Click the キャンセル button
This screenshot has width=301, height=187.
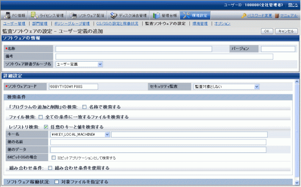coord(286,31)
